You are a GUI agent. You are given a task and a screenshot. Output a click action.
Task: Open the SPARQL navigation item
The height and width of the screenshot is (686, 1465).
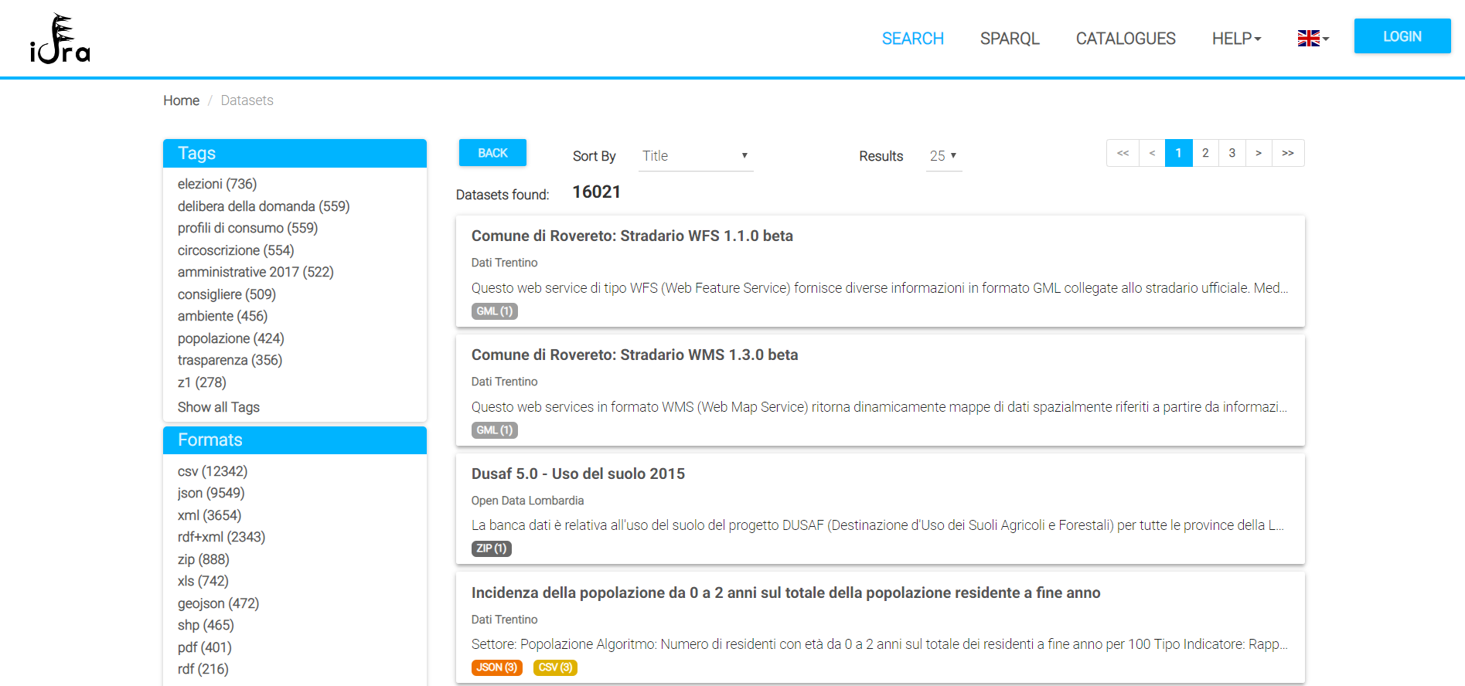tap(1010, 39)
